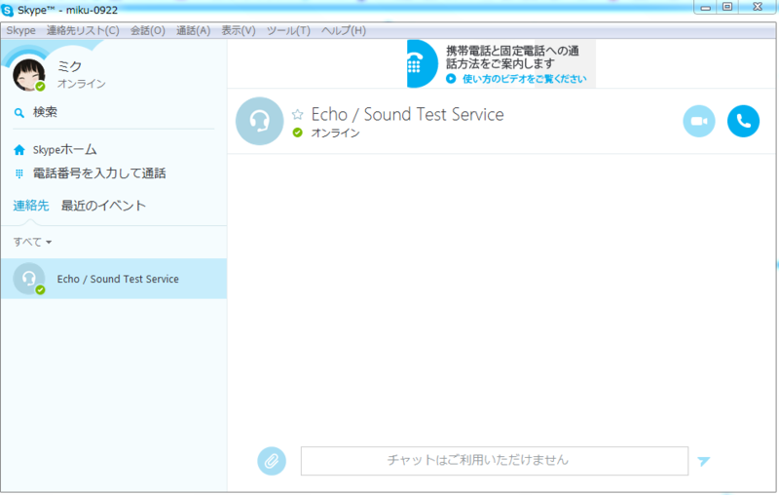Open the 表示(V) menu

[239, 30]
